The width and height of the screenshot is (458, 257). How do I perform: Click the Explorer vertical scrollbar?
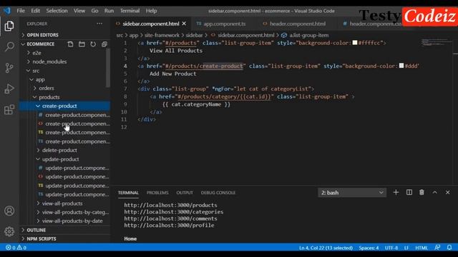[x=108, y=68]
